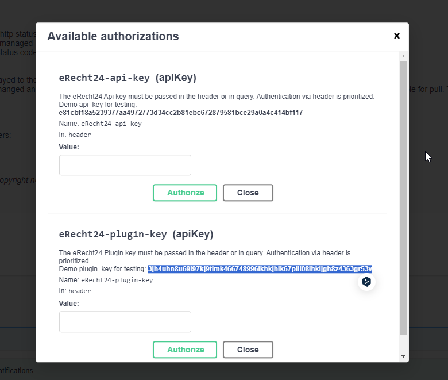Click the highlighted demo plugin_key text
This screenshot has width=448, height=380.
pos(260,269)
